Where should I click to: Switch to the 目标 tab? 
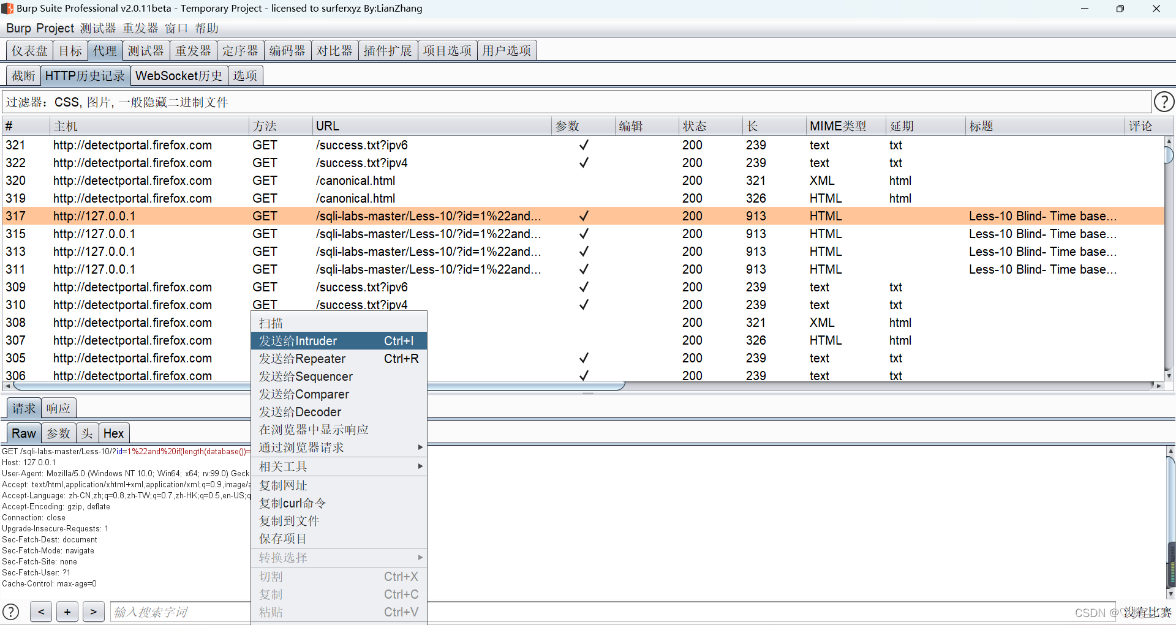pos(70,51)
